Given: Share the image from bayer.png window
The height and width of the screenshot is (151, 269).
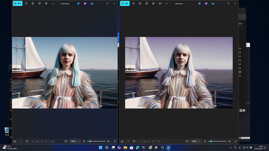Looking at the screenshot, I should [x=153, y=3].
